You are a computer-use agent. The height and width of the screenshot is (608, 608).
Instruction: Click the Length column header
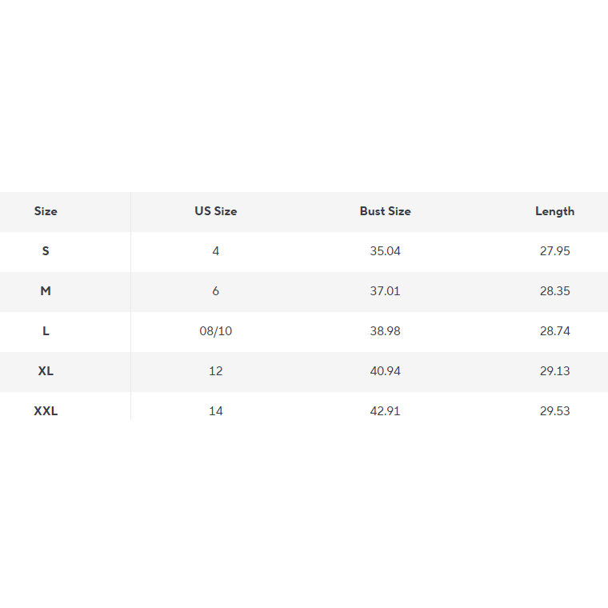(x=554, y=211)
